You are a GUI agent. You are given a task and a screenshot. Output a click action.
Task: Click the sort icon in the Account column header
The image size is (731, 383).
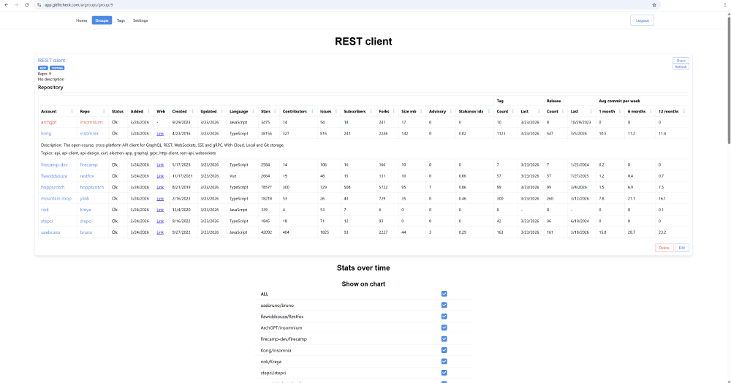pos(72,111)
